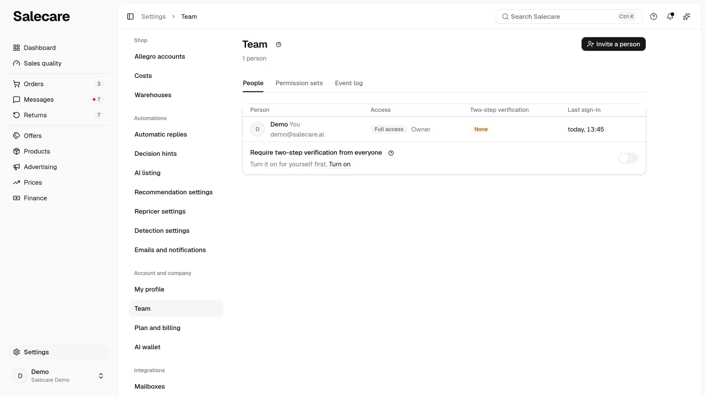
Task: Open AI listing settings
Action: pyautogui.click(x=176, y=173)
